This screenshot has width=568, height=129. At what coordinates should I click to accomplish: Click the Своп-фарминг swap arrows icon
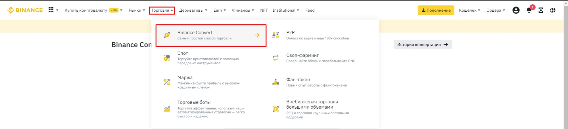point(275,58)
